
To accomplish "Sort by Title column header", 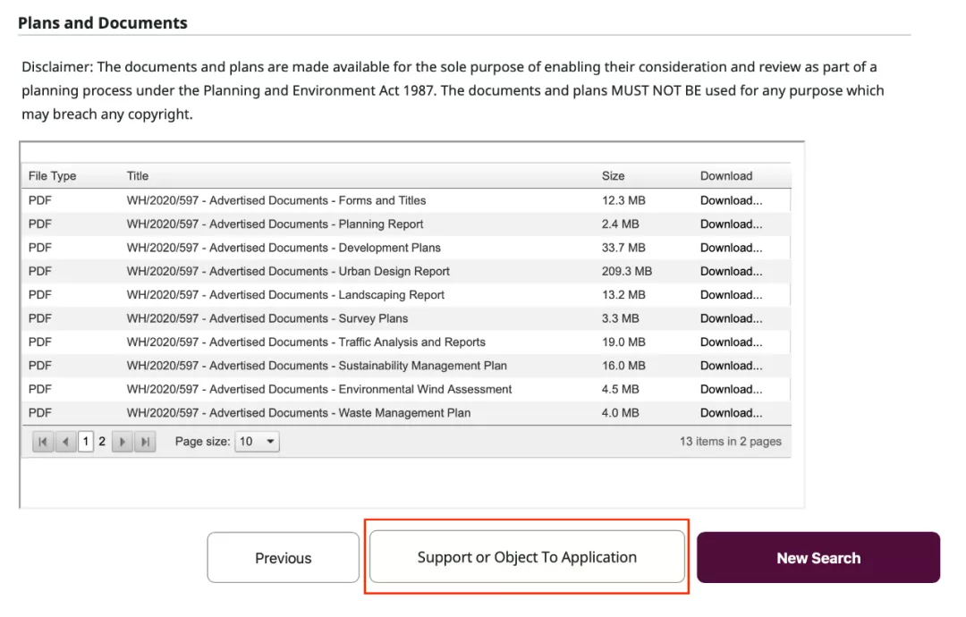I will coord(138,176).
